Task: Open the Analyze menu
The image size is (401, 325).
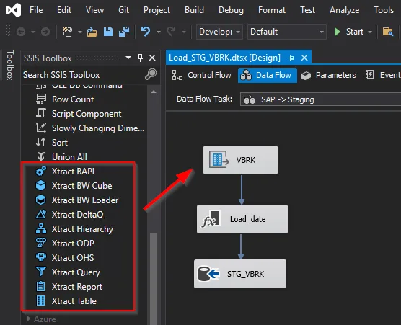Action: pyautogui.click(x=344, y=10)
